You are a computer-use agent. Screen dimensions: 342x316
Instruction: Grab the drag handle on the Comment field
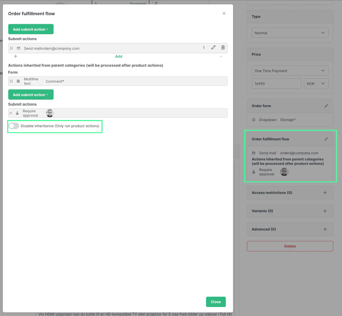coord(11,81)
